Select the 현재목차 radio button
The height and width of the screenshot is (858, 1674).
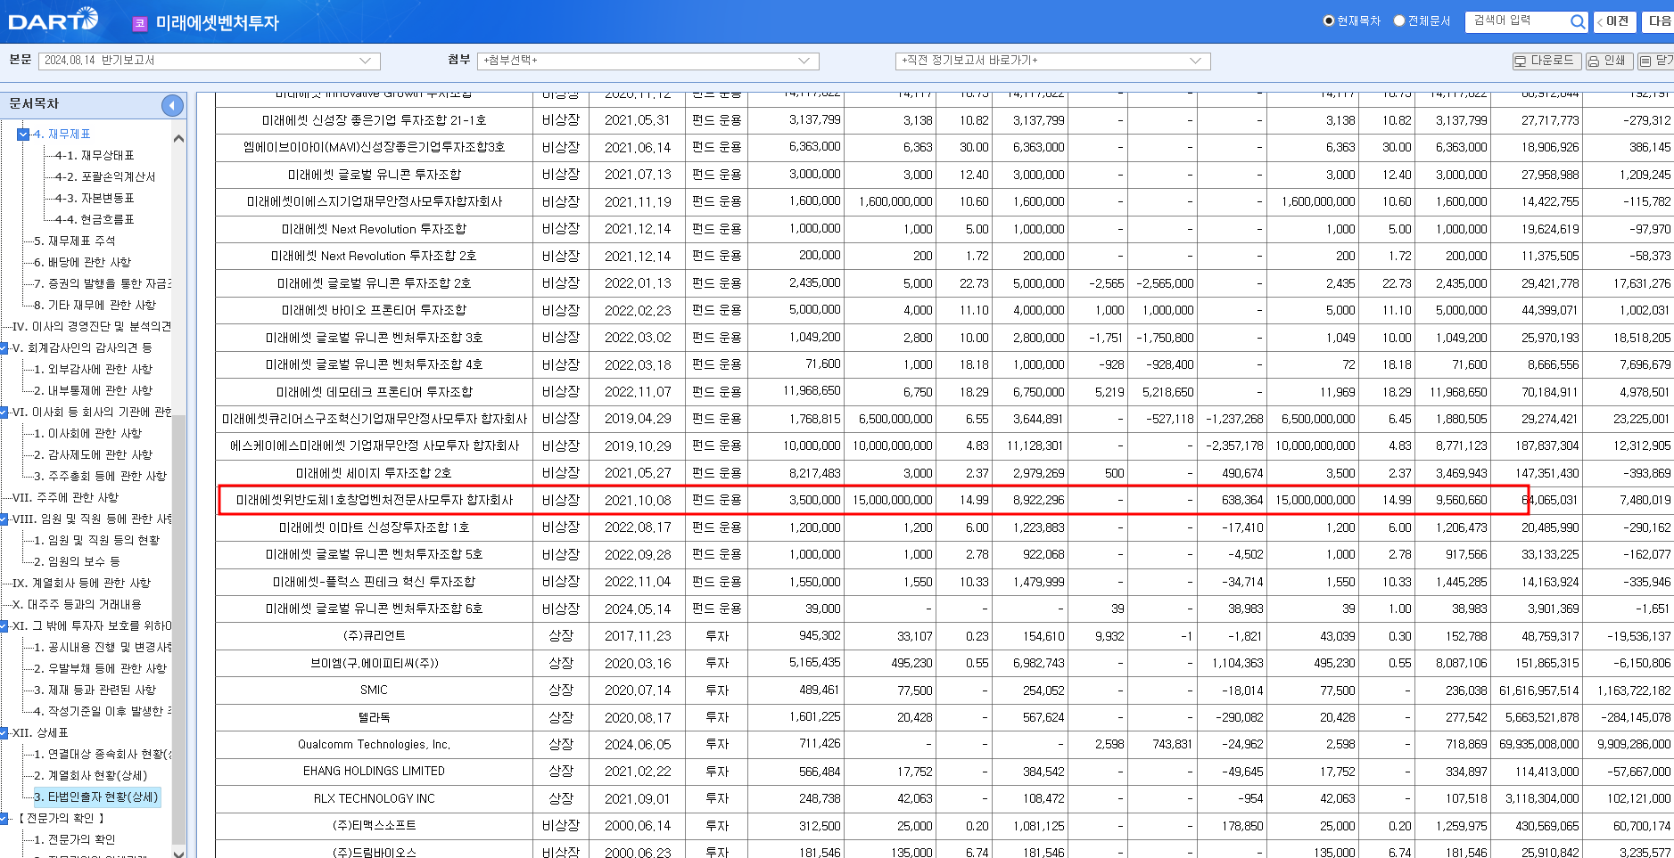(1328, 20)
